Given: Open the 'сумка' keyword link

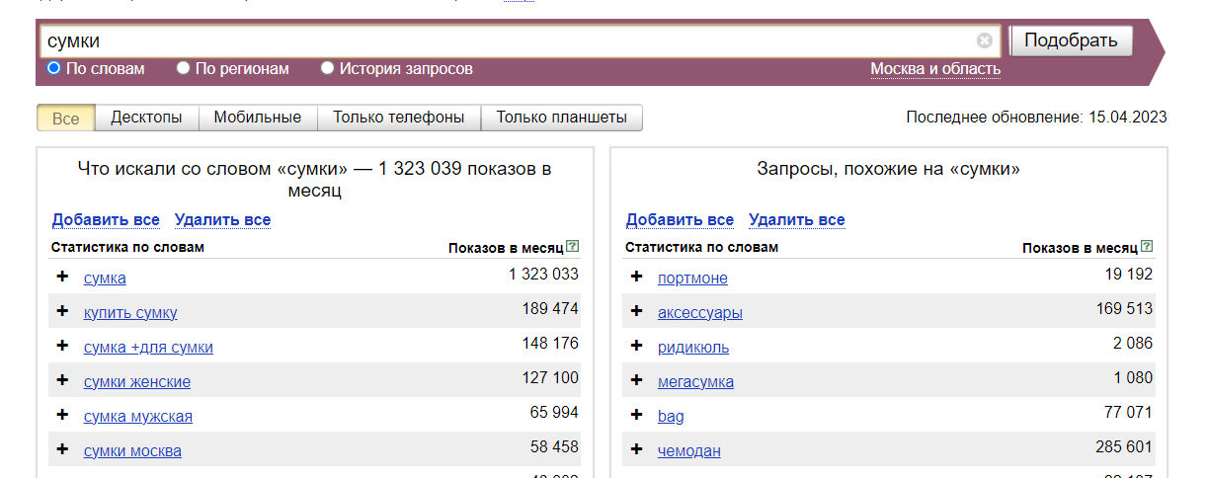Looking at the screenshot, I should (x=105, y=279).
